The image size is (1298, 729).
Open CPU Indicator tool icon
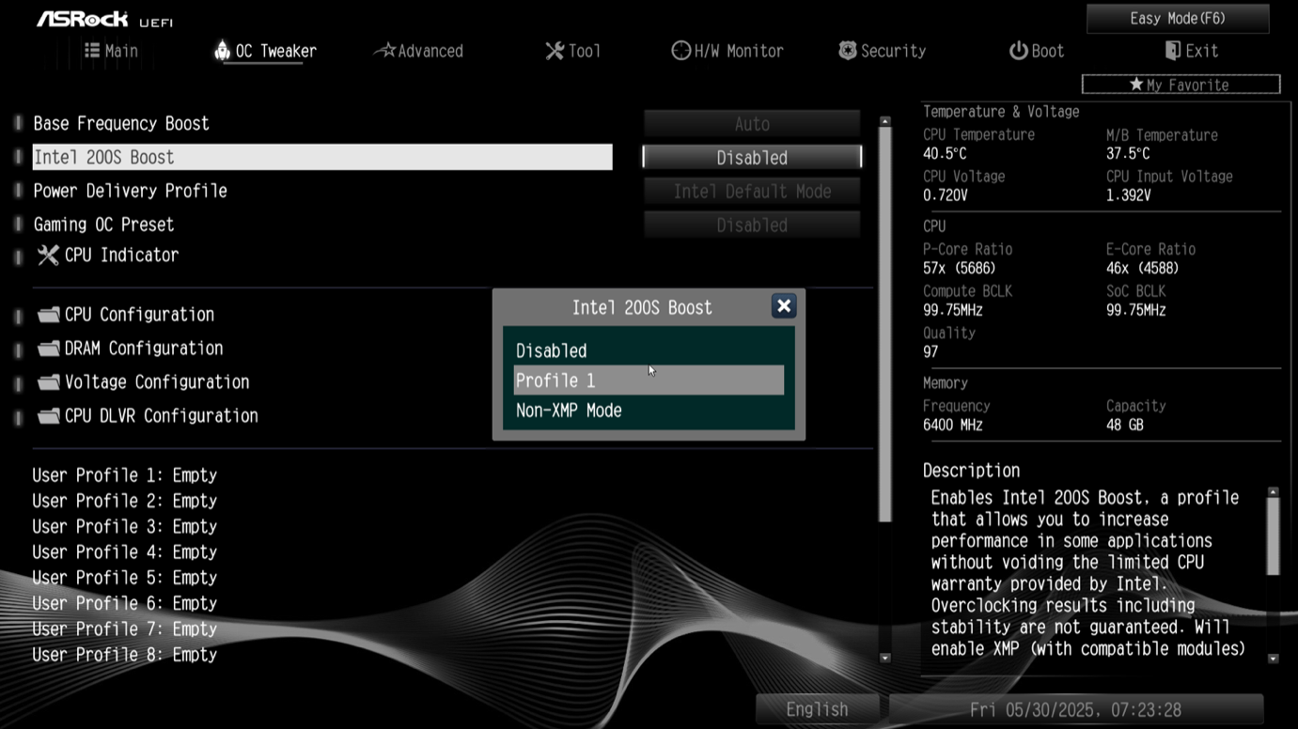(48, 256)
